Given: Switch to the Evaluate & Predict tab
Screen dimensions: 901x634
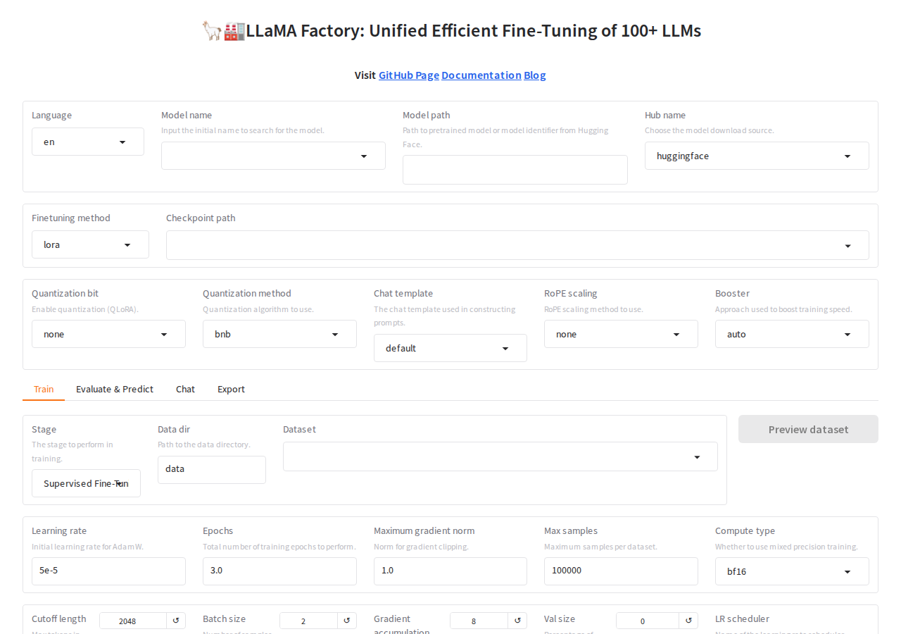Looking at the screenshot, I should 115,389.
